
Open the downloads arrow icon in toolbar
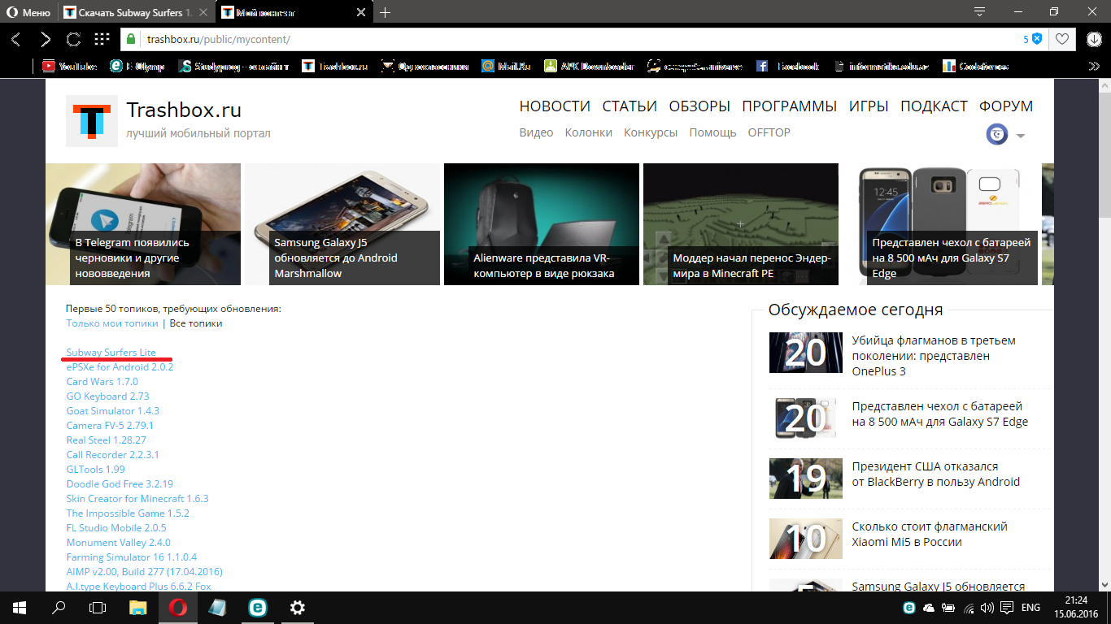(1094, 39)
